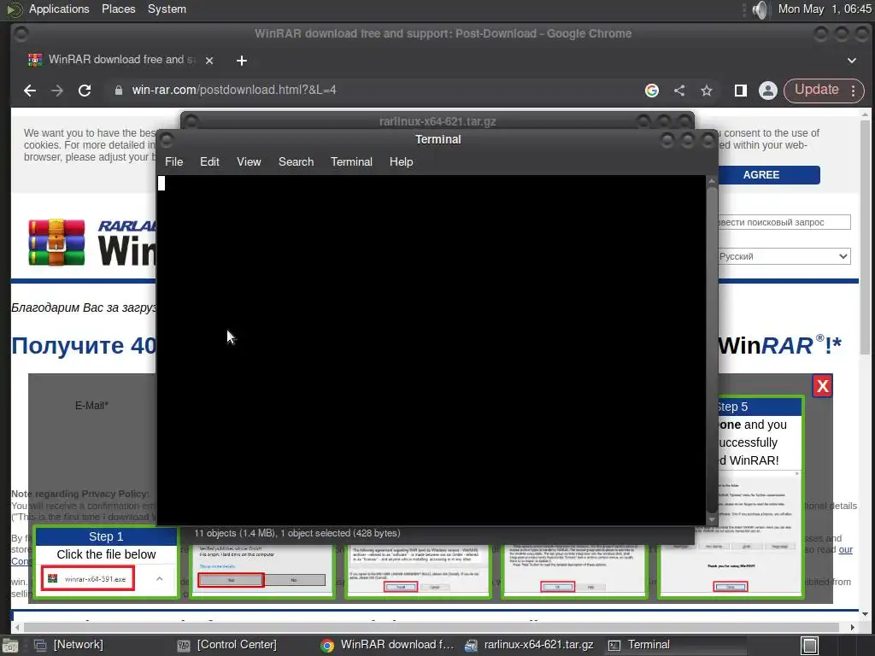Viewport: 875px width, 656px height.
Task: Click site lock icon in address bar
Action: point(118,91)
